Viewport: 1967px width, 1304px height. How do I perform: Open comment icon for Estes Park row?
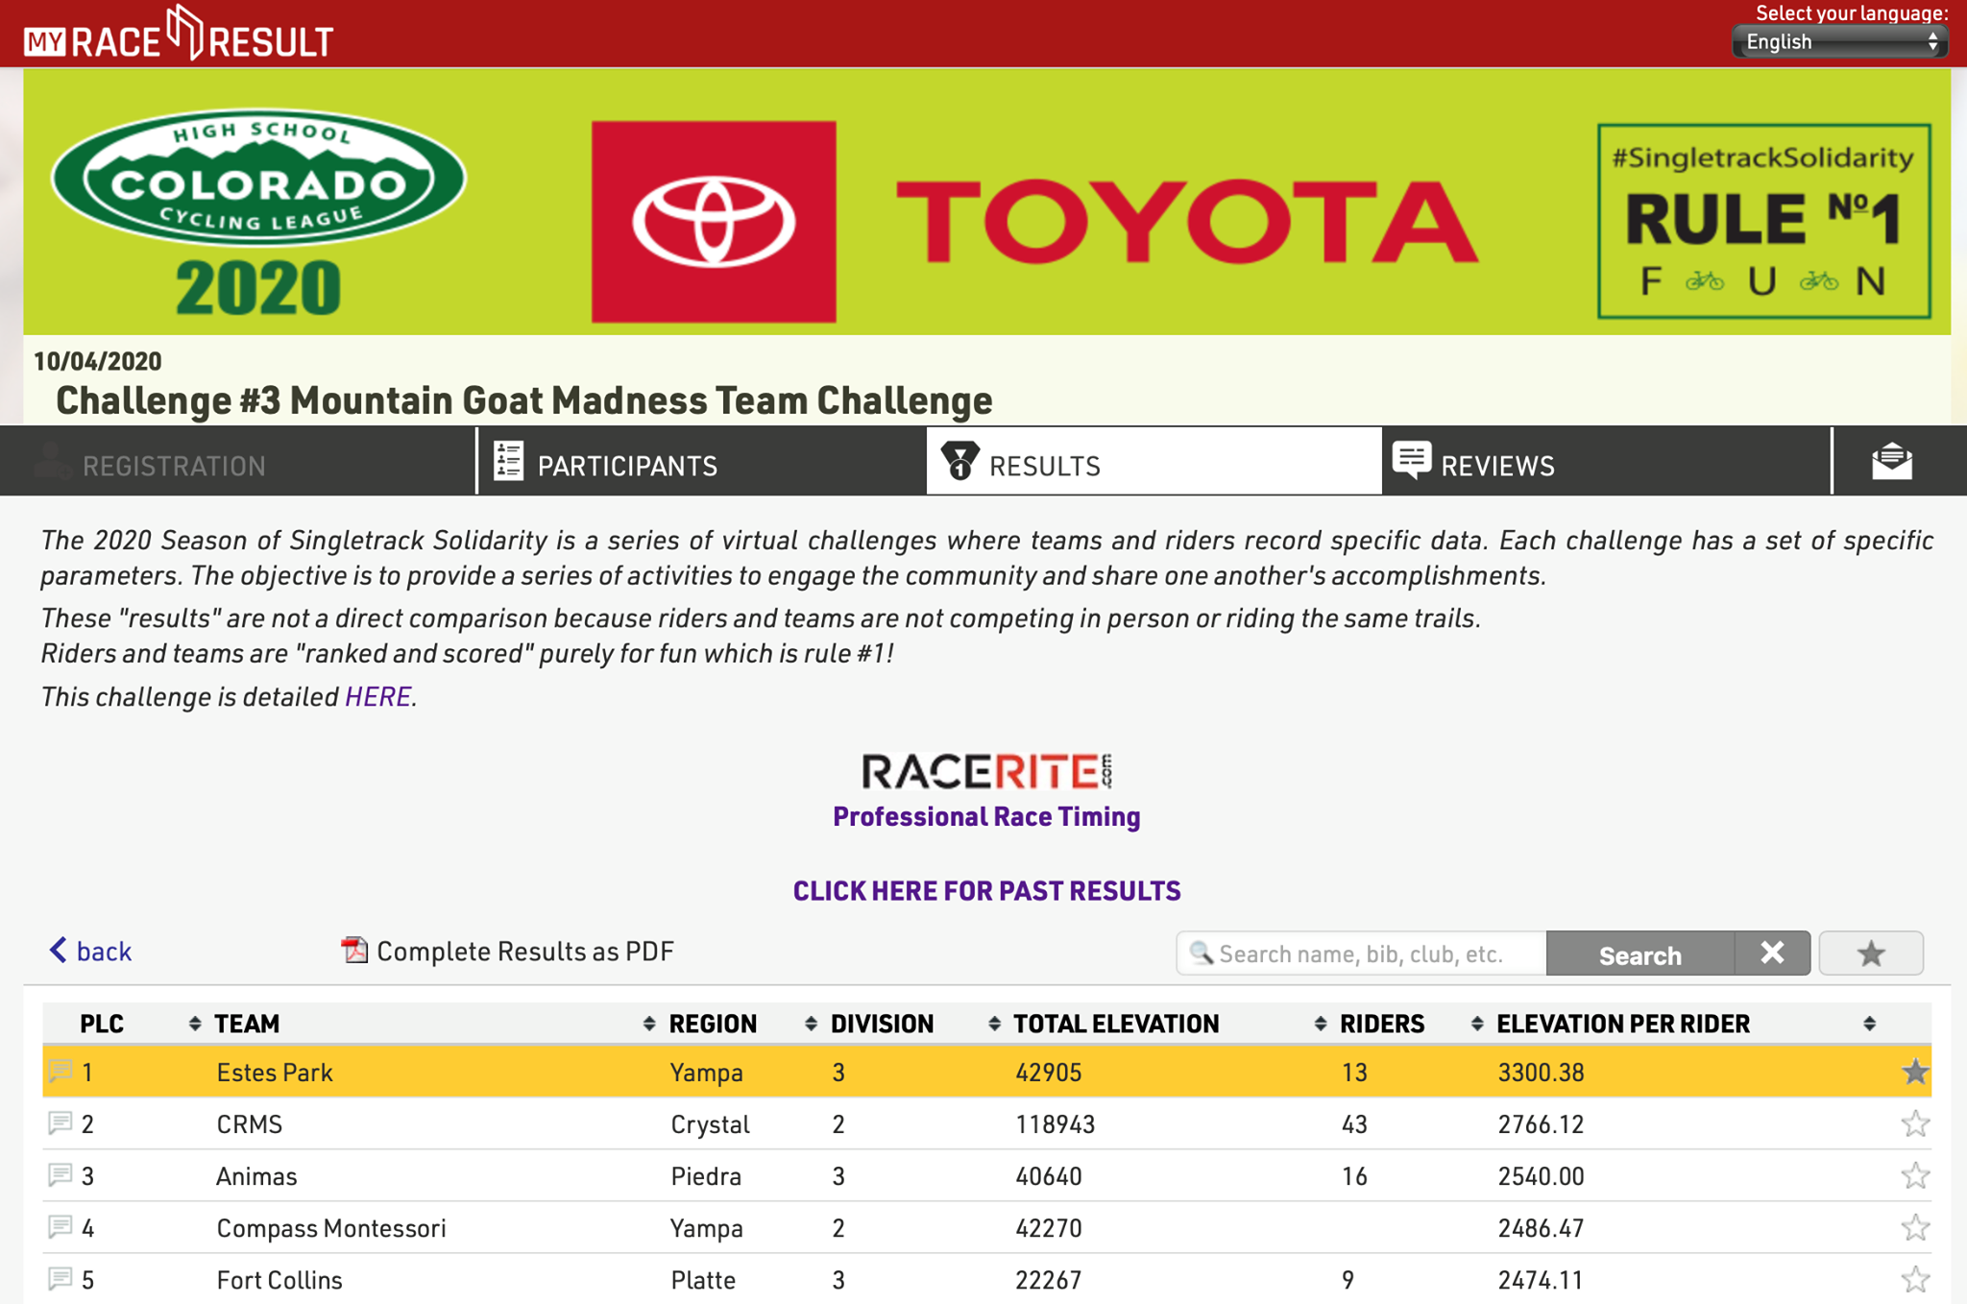tap(61, 1071)
